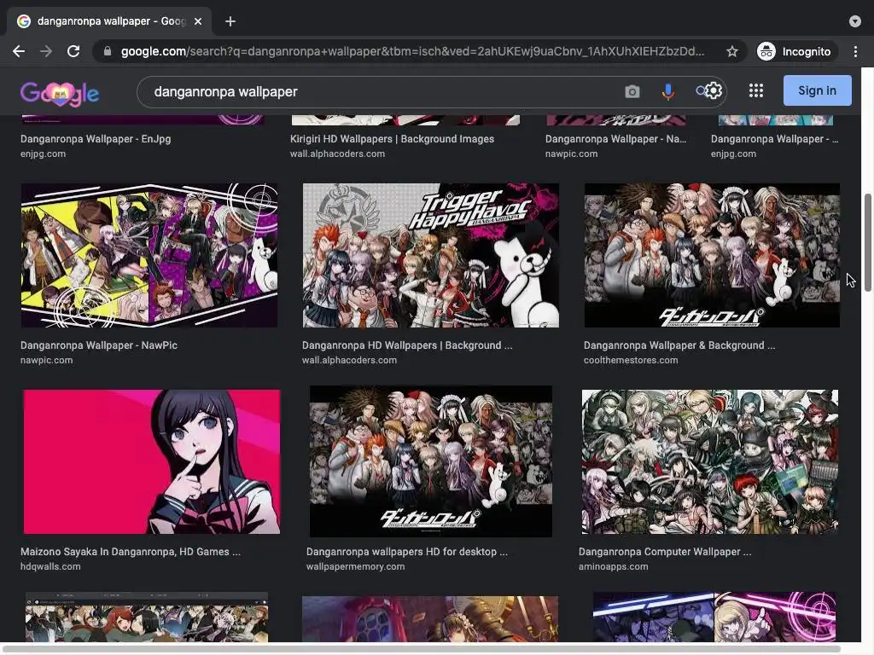Open Maizono Sayaka In Danganronpa title
This screenshot has height=655, width=874.
131,552
